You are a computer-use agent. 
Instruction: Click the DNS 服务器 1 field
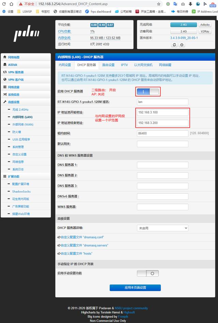click(x=162, y=165)
